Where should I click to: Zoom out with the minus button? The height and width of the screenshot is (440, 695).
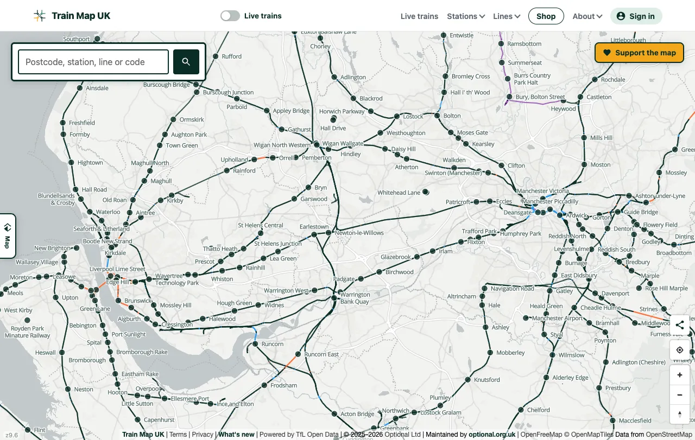pyautogui.click(x=680, y=395)
